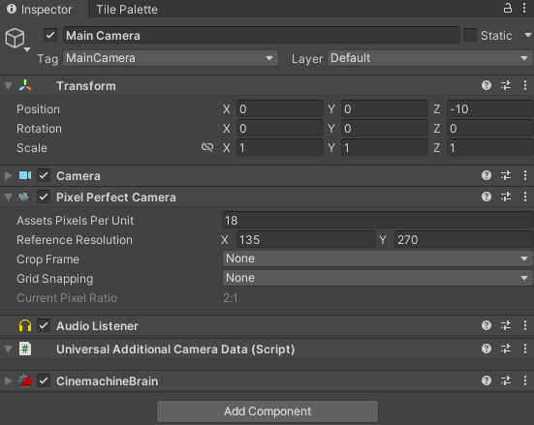
Task: Click Scale Y field
Action: [385, 148]
